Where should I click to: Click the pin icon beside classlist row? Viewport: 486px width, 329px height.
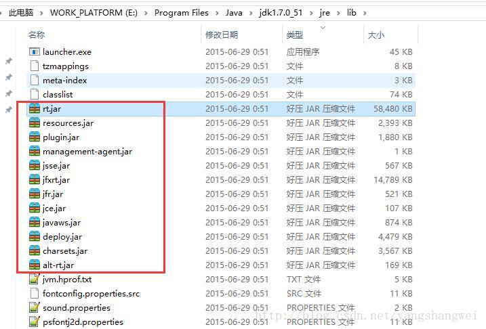(9, 93)
